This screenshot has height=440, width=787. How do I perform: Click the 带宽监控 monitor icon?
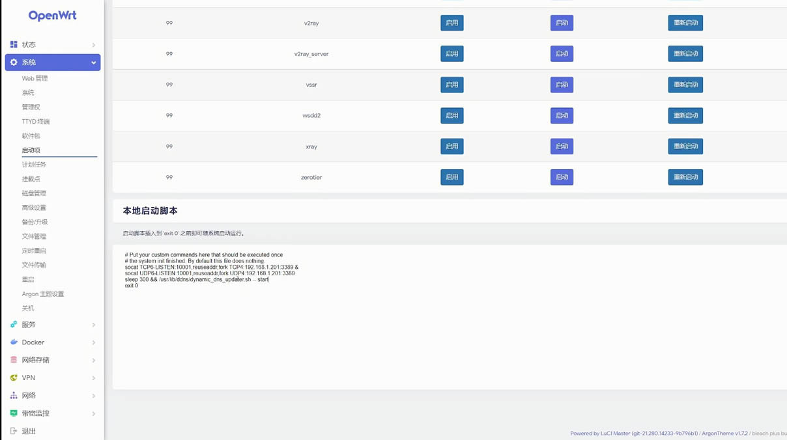14,413
